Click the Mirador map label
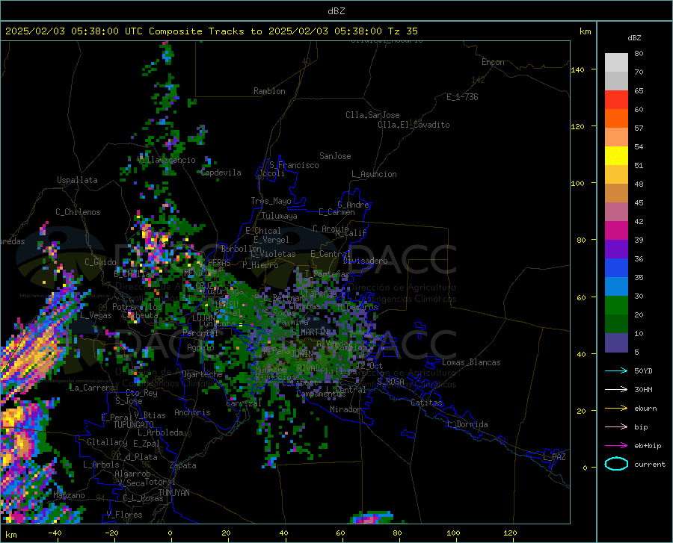 tap(345, 409)
